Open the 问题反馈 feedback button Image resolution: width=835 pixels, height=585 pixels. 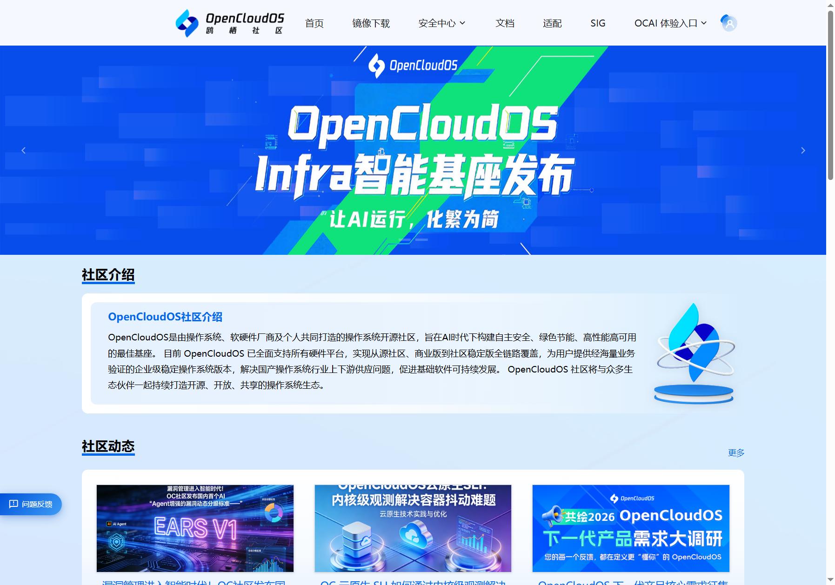31,504
